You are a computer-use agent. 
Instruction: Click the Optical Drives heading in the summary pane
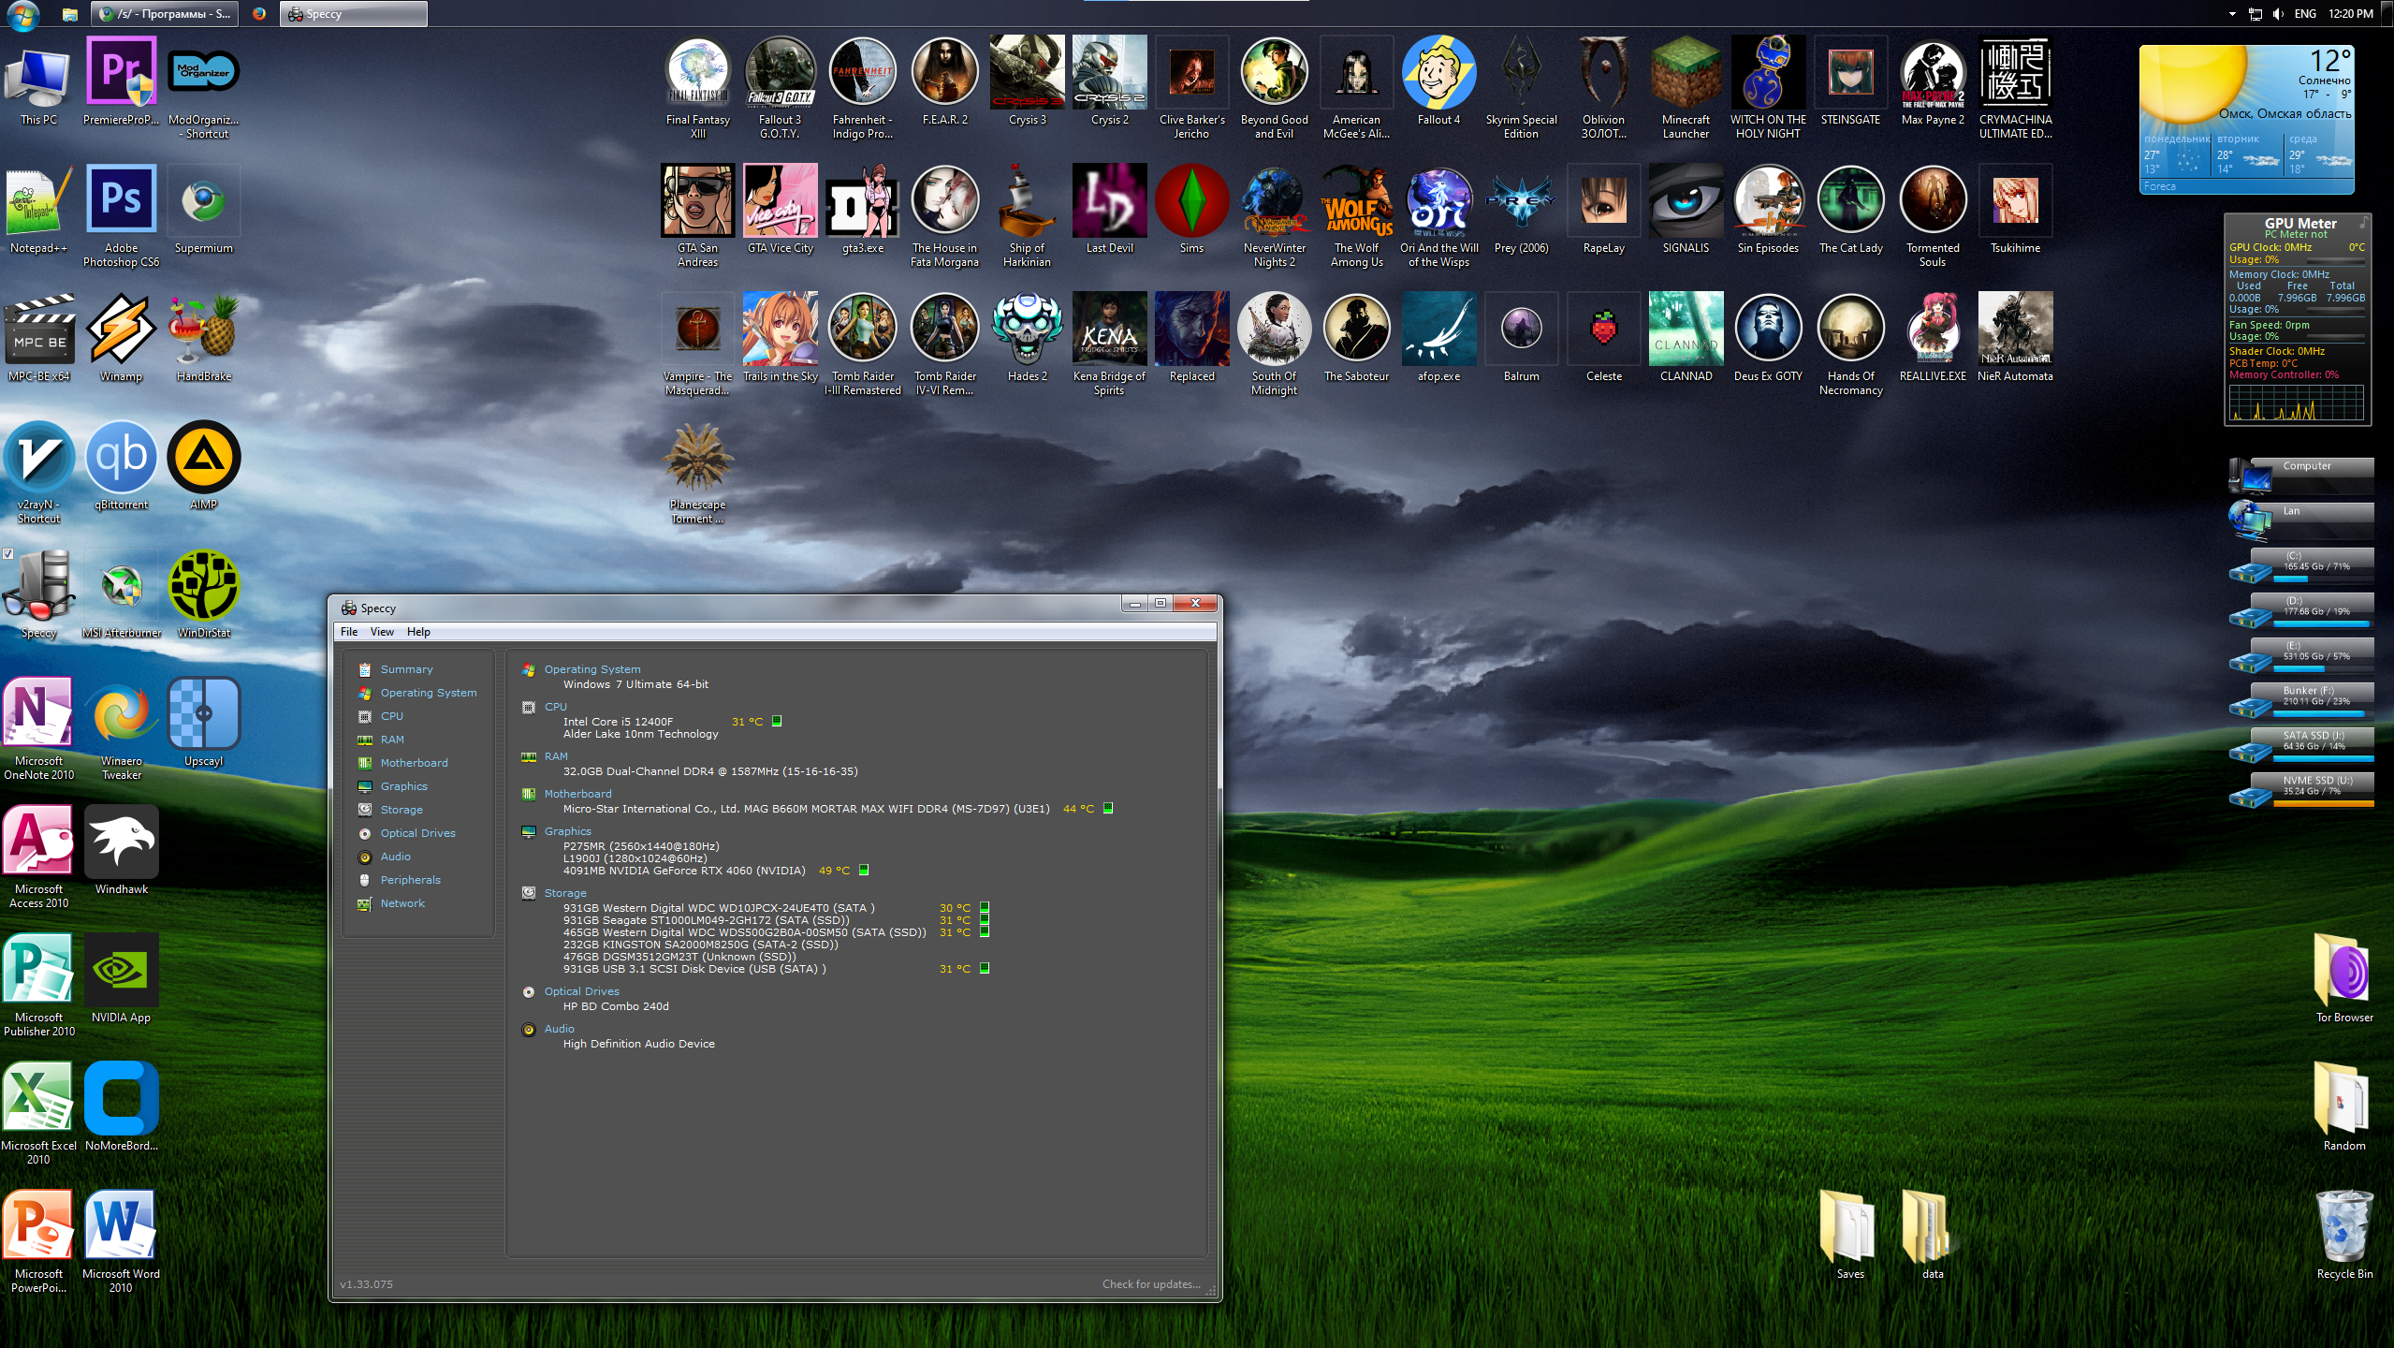(x=581, y=991)
